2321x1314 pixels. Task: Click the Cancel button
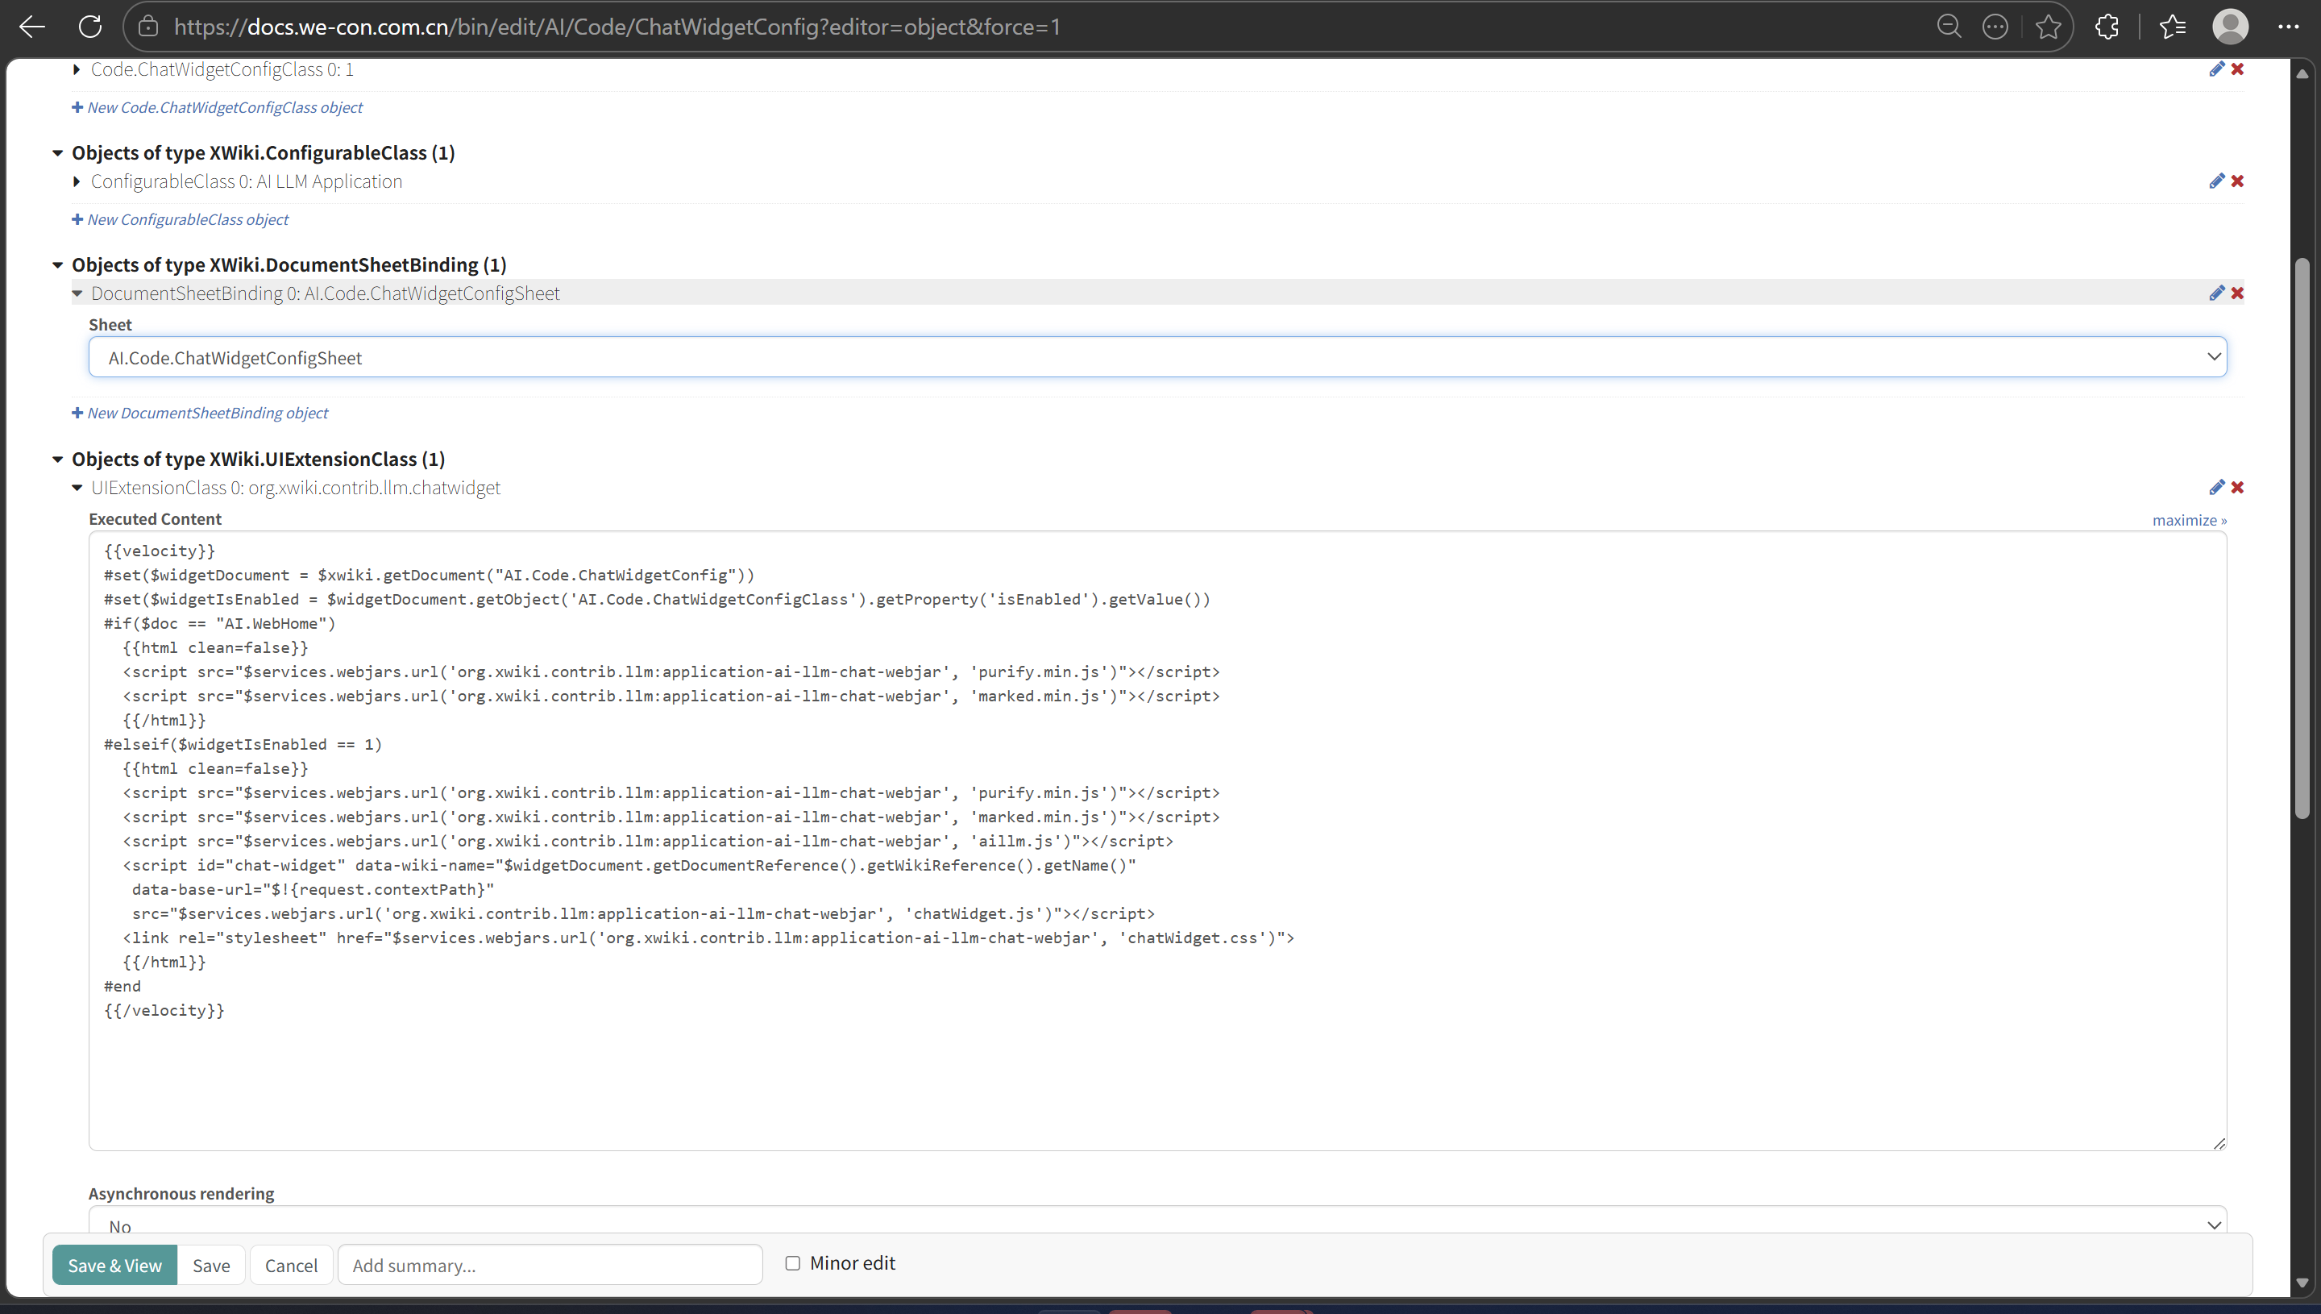click(290, 1266)
